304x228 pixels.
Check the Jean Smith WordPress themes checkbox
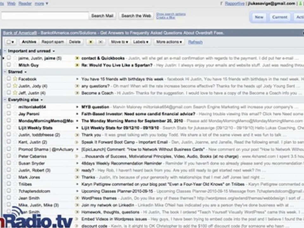pos(9,198)
